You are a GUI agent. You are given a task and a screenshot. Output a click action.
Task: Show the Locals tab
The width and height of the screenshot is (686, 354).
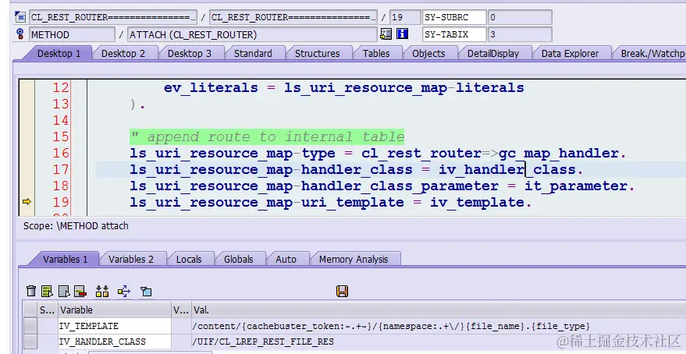[189, 259]
